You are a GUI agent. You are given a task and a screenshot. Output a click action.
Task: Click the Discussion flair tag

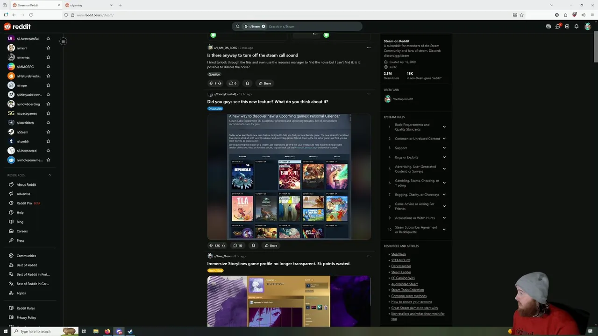pos(215,109)
